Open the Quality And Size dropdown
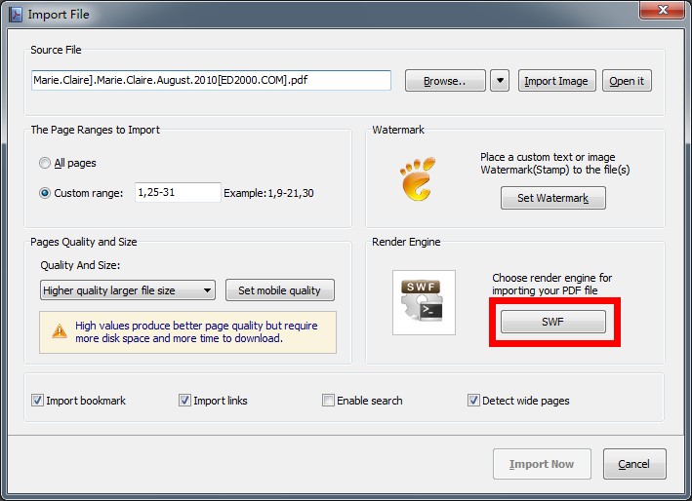 pos(128,290)
